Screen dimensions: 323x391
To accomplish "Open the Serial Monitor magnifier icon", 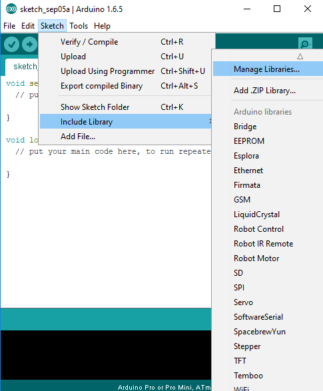I will click(x=305, y=44).
